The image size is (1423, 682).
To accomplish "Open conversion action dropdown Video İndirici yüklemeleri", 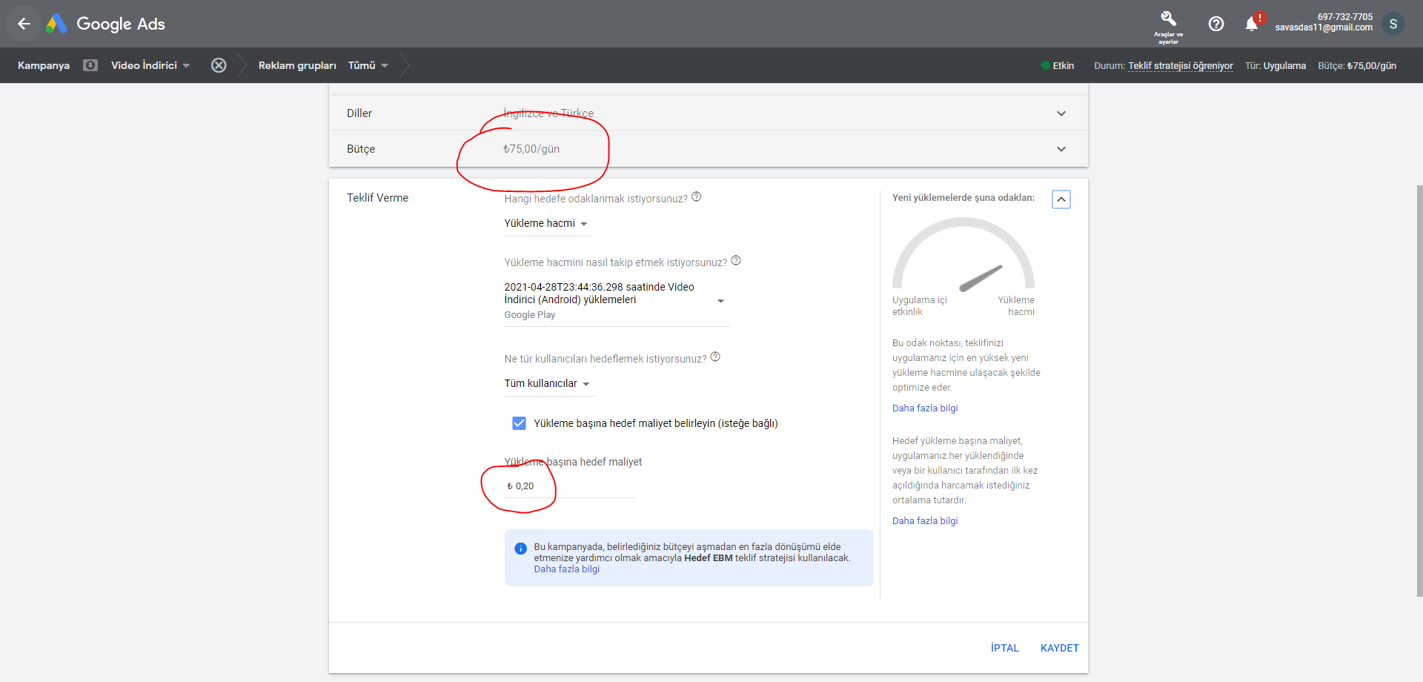I will pos(617,301).
